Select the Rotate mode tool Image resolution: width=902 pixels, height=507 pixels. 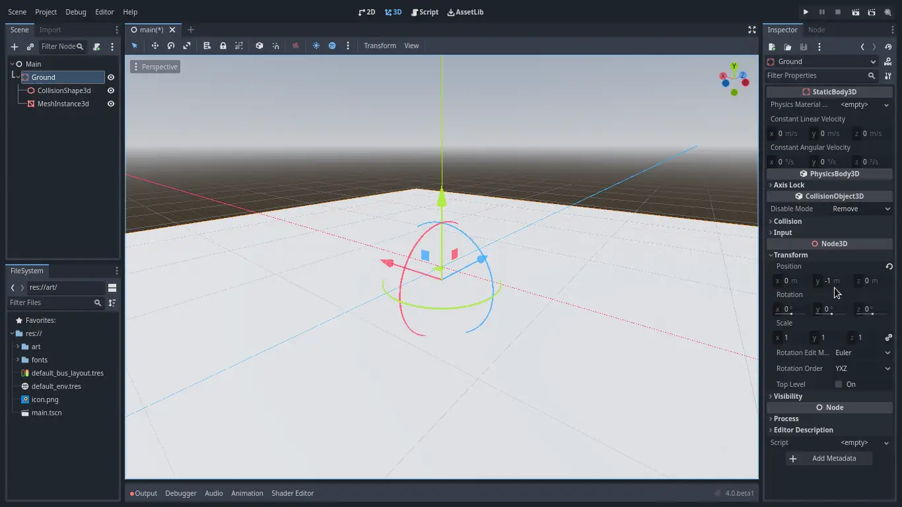point(171,46)
